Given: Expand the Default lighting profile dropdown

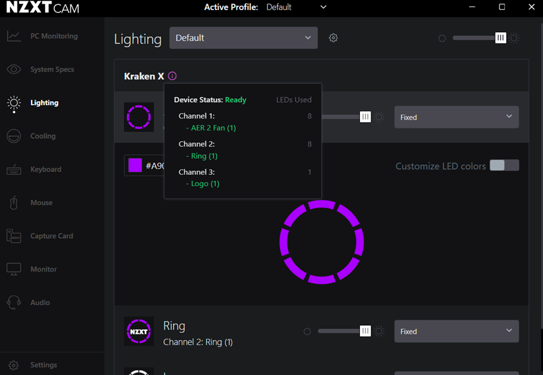Looking at the screenshot, I should click(x=243, y=37).
